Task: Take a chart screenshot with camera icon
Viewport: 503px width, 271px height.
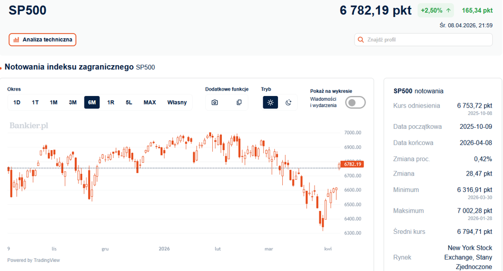Action: pyautogui.click(x=214, y=102)
